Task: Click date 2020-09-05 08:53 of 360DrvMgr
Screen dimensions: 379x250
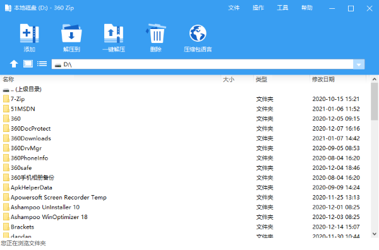Action: click(x=336, y=148)
